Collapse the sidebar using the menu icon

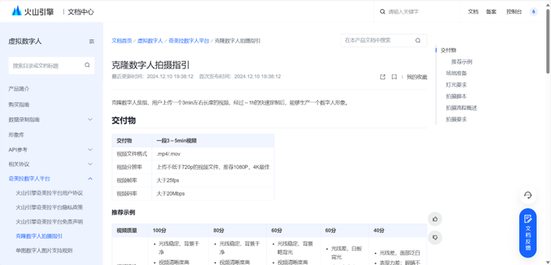91,41
